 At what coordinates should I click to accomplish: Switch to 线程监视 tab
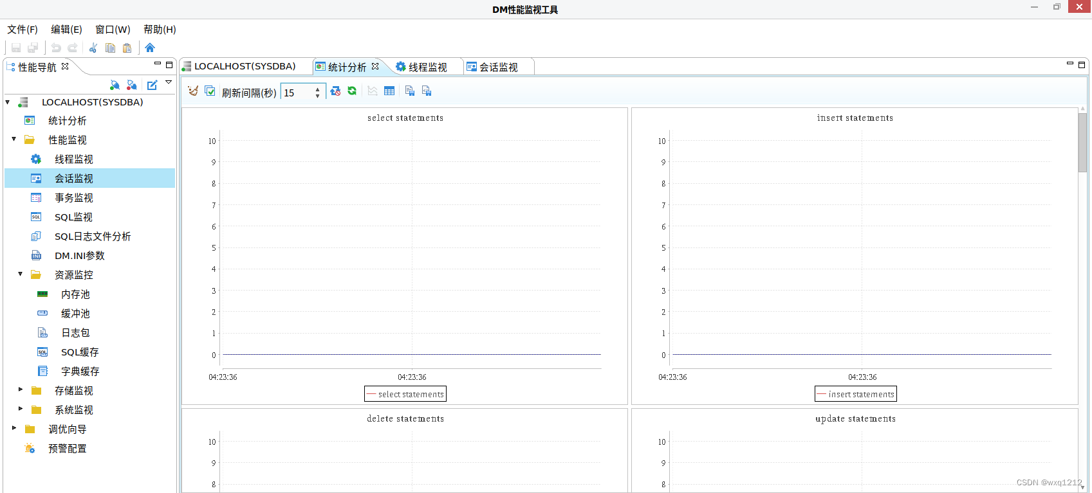[x=427, y=67]
